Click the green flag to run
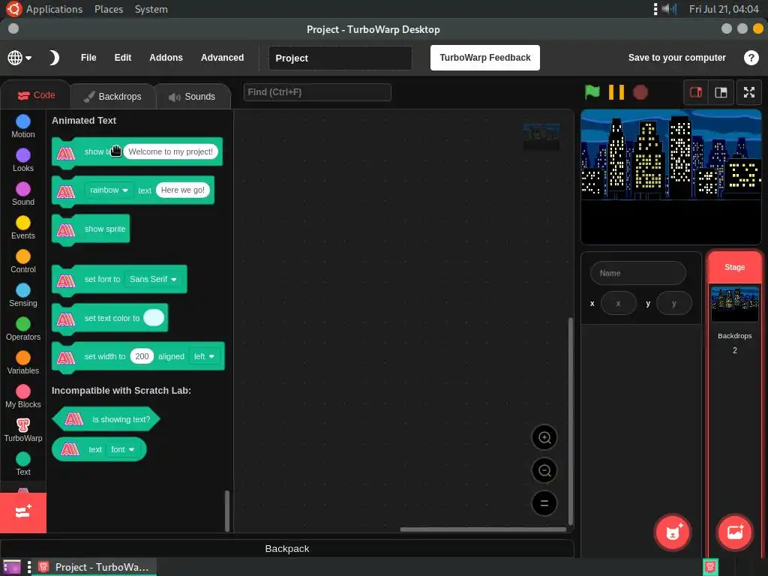768x576 pixels. click(592, 92)
